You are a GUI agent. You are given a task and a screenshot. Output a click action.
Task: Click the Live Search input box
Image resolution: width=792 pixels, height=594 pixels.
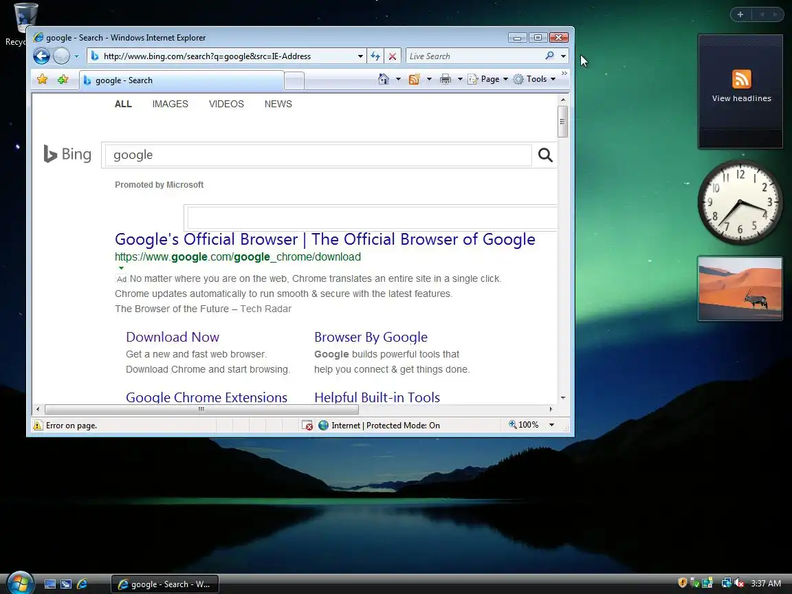click(475, 56)
